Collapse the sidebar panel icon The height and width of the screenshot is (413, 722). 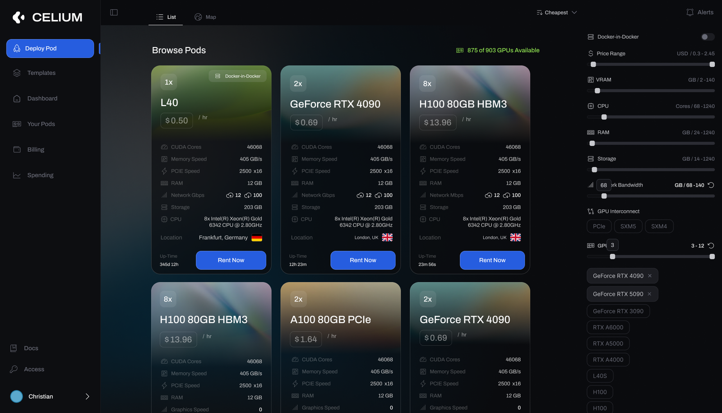click(x=114, y=12)
